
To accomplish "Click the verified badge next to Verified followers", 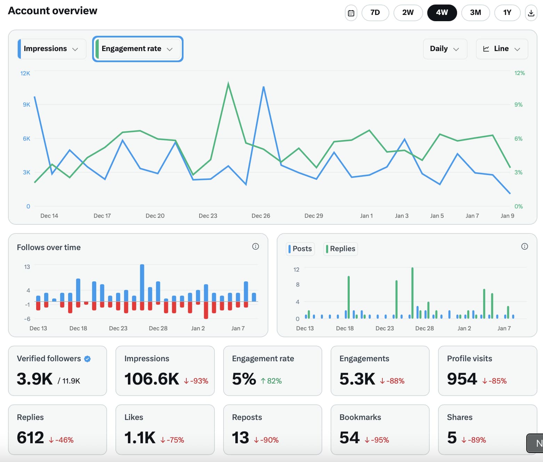I will click(88, 359).
